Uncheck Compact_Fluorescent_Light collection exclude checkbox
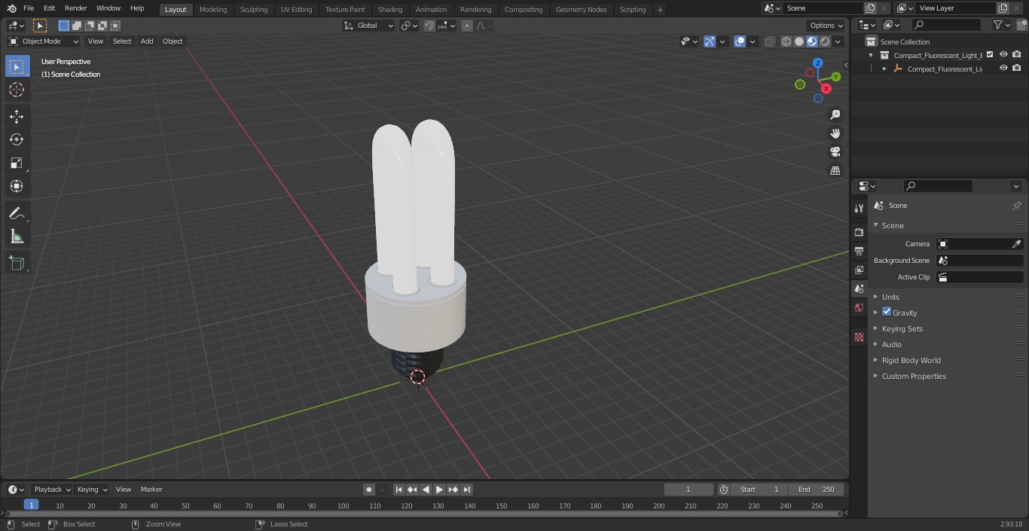1029x531 pixels. coord(990,55)
